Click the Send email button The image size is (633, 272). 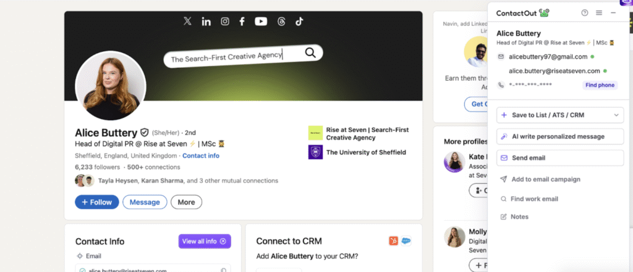click(560, 158)
